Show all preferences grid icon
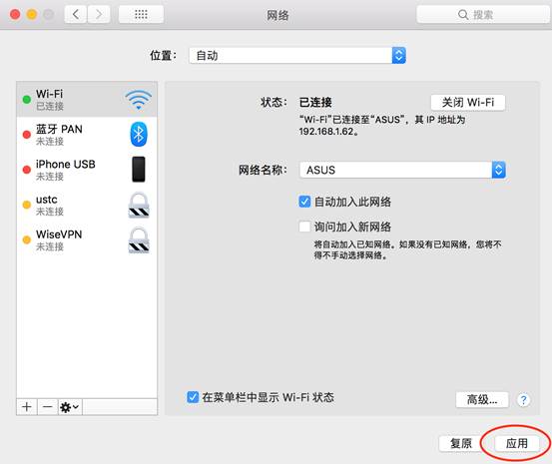552x464 pixels. [141, 14]
